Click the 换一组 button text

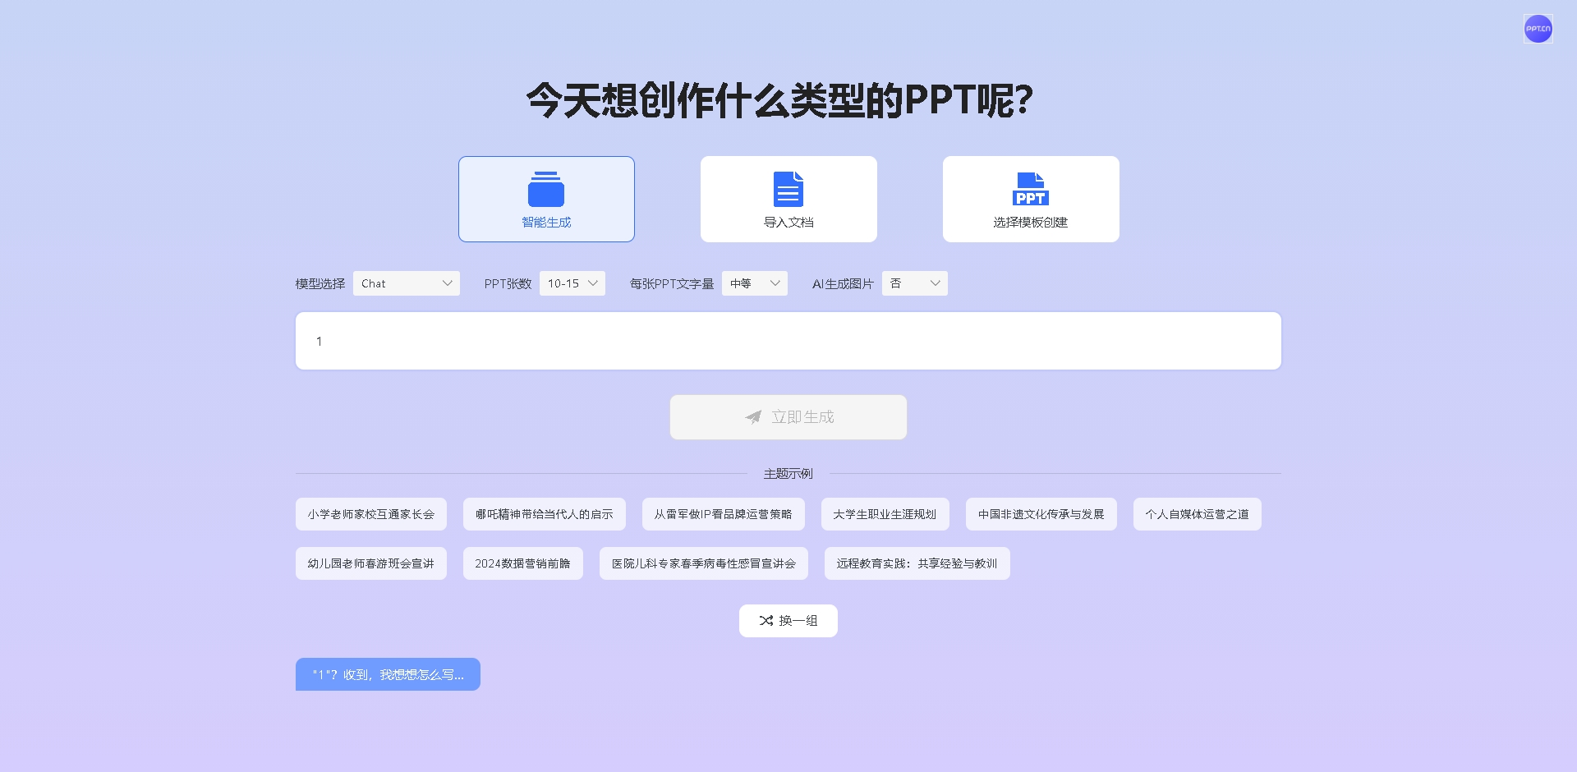pos(798,621)
